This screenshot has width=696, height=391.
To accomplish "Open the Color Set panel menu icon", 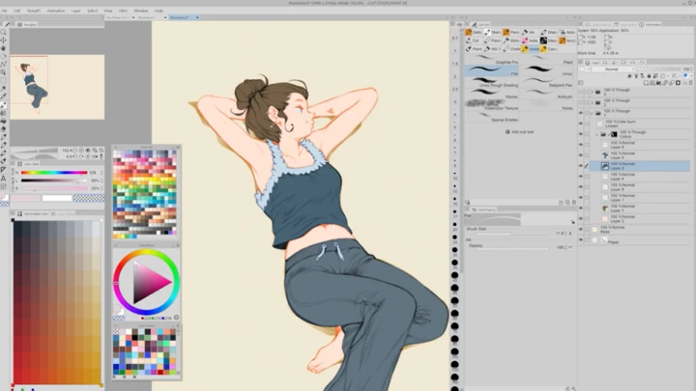I will (116, 147).
